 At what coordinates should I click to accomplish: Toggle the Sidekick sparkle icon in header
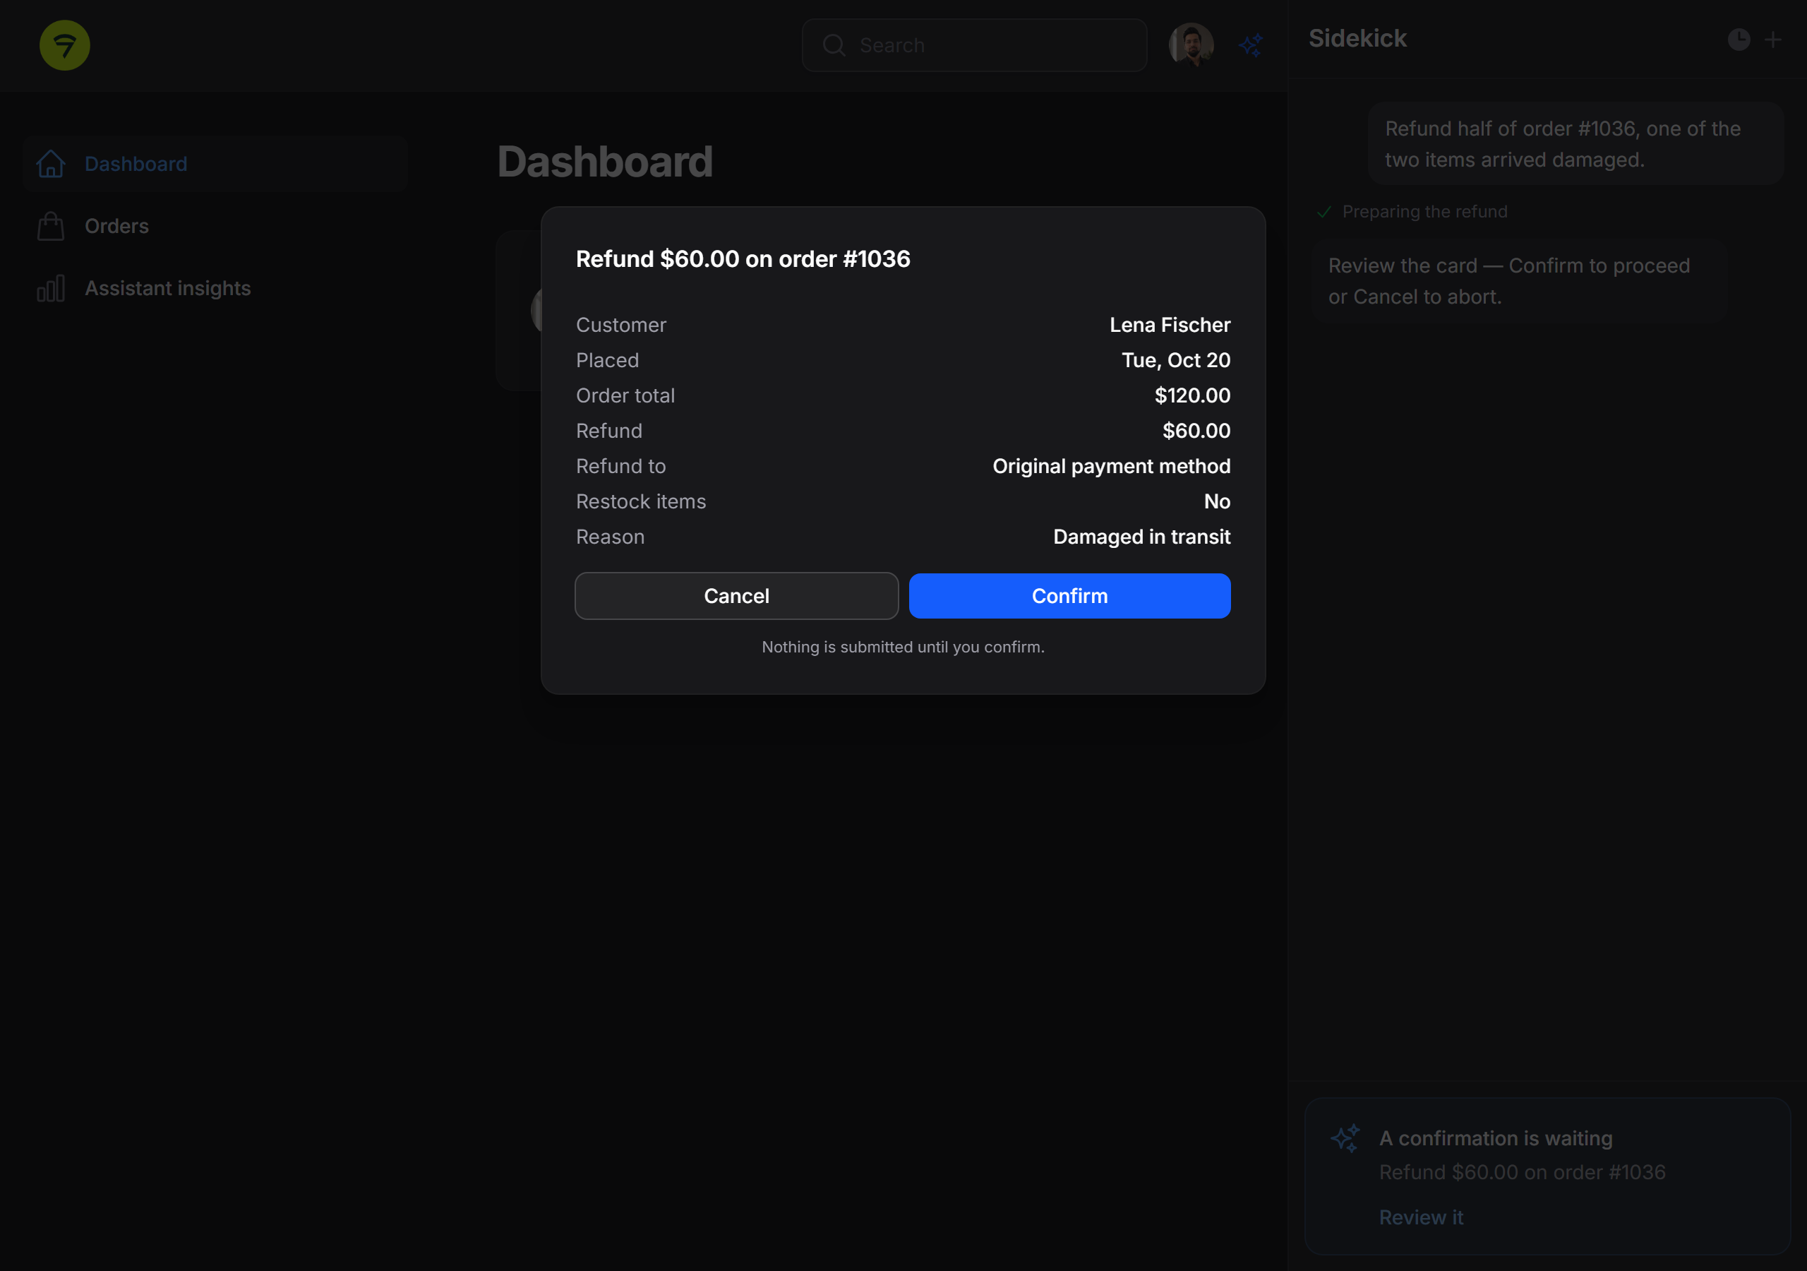click(x=1251, y=45)
